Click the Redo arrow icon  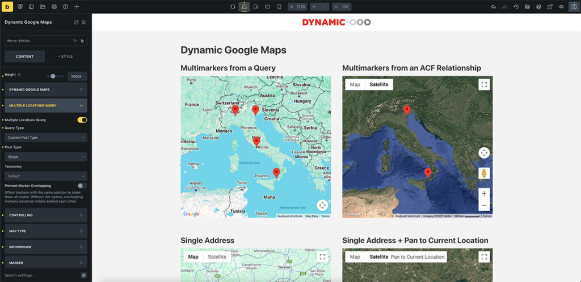[x=504, y=7]
